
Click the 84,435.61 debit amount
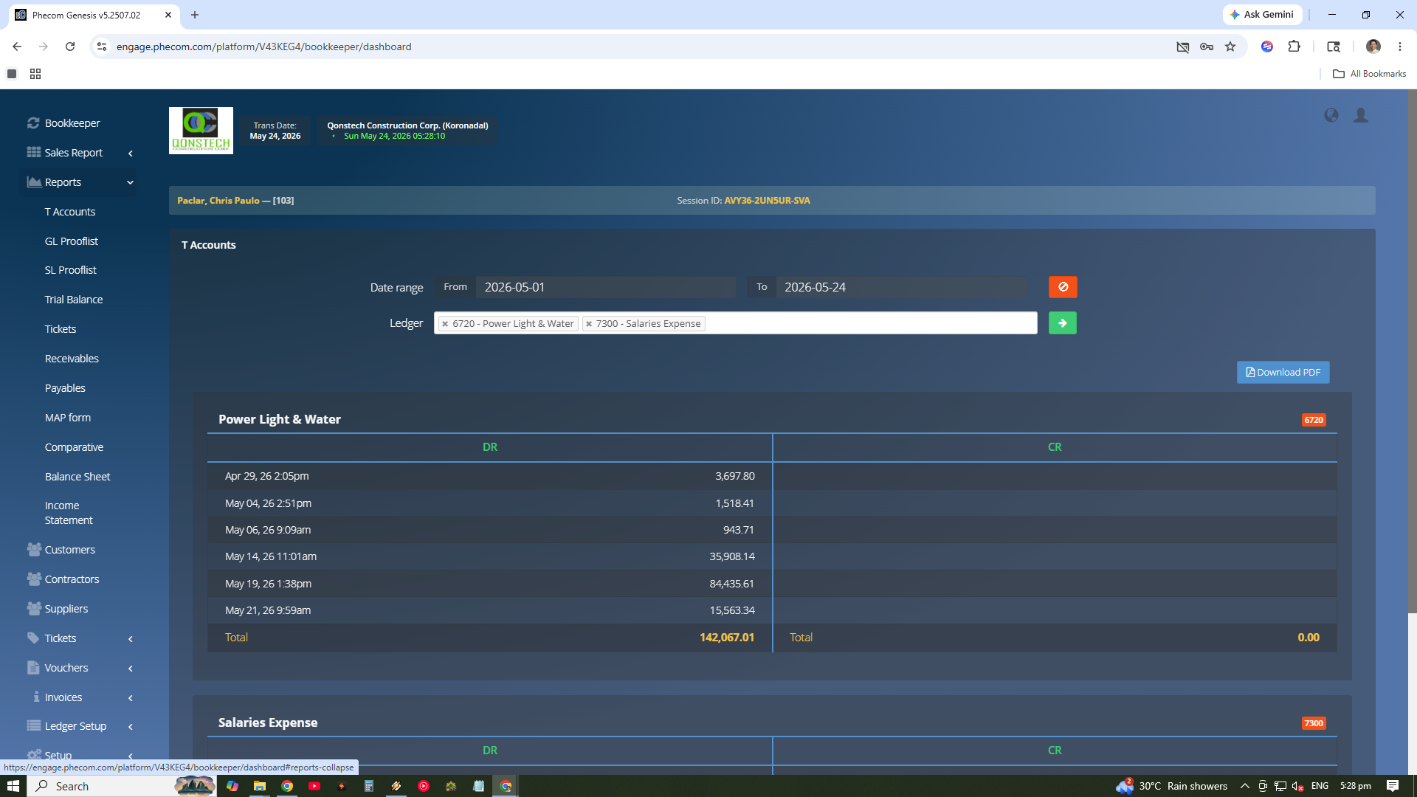[732, 584]
